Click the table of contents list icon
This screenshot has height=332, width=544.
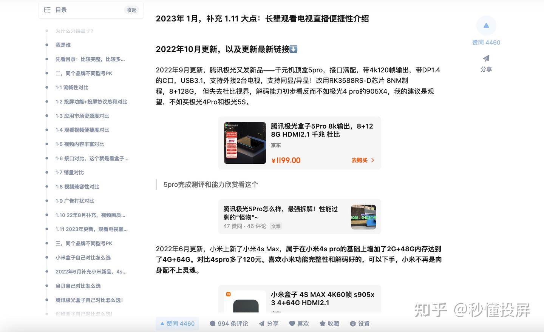(47, 10)
